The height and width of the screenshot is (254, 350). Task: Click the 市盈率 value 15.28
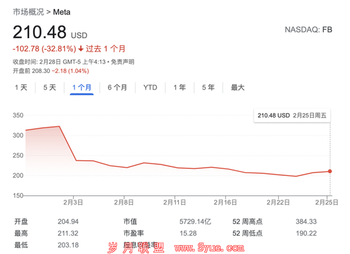[x=188, y=233]
